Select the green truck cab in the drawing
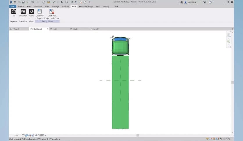 [120, 46]
